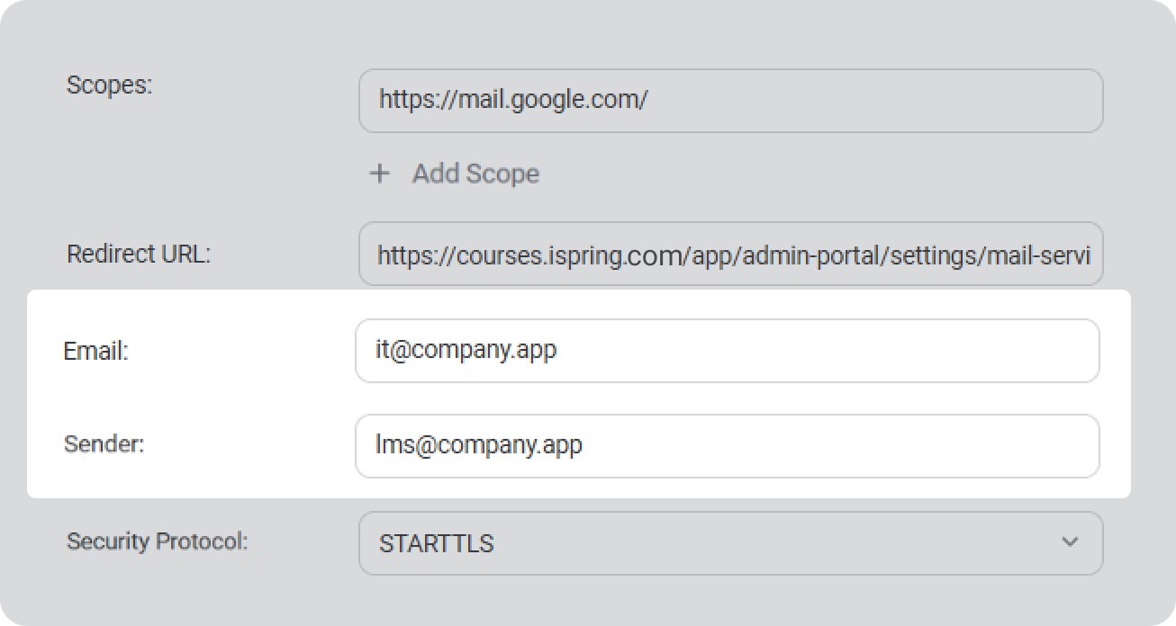Screen dimensions: 1176x626
Task: Click the Add Scope link text
Action: [x=475, y=174]
